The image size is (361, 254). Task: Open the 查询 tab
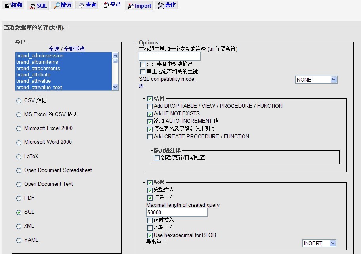tap(88, 5)
